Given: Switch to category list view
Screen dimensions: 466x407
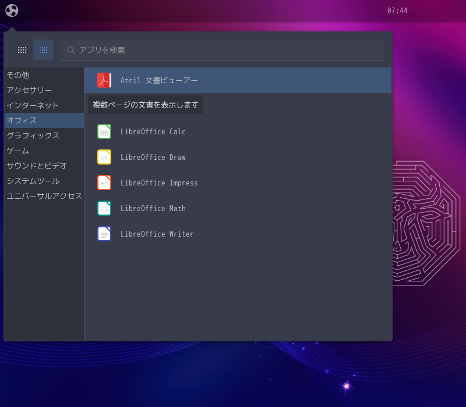Looking at the screenshot, I should (x=43, y=50).
